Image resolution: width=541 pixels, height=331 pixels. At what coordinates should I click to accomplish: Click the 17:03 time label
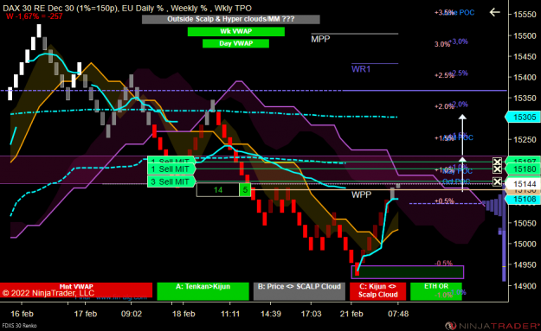(312, 314)
